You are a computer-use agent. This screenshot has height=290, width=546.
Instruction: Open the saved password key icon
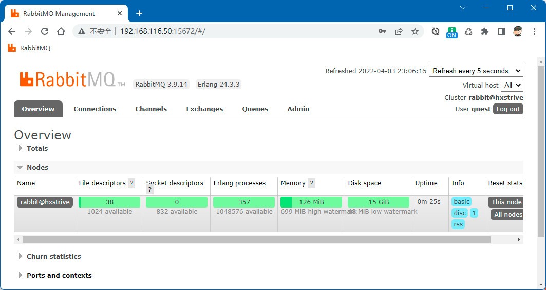click(x=382, y=32)
